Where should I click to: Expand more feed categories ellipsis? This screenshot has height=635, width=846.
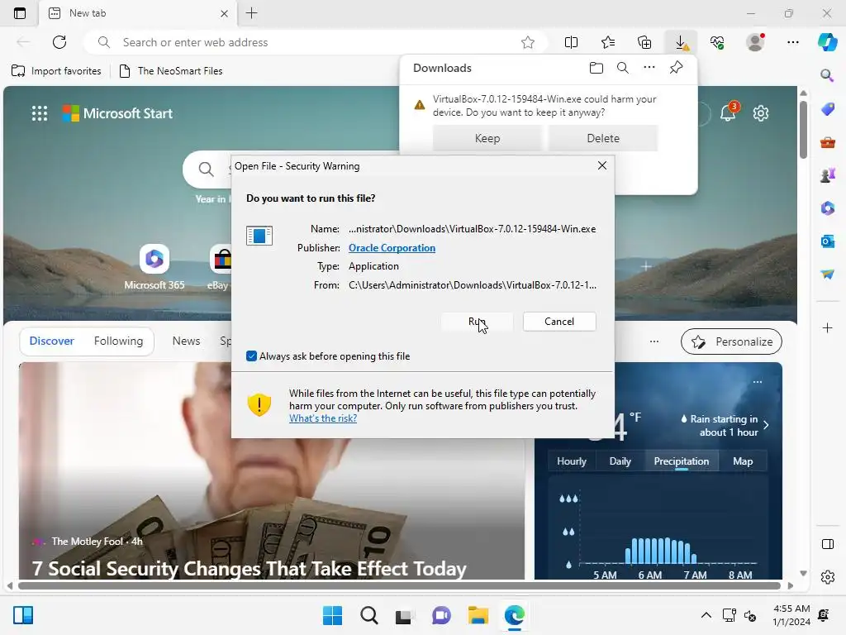pos(654,341)
